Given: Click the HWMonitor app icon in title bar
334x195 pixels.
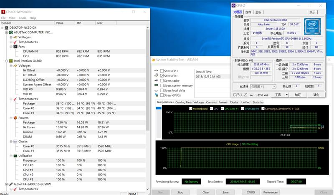Looking at the screenshot, I should pyautogui.click(x=3, y=11).
